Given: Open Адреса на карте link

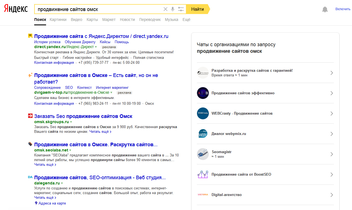Looking at the screenshot, I should (x=52, y=203).
